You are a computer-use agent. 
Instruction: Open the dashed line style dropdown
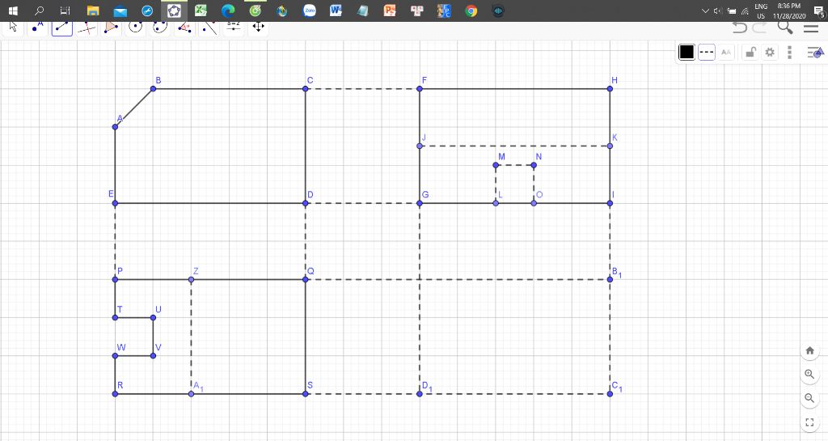click(x=707, y=52)
